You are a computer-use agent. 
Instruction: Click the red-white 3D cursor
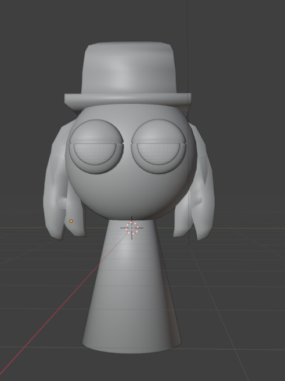pyautogui.click(x=132, y=228)
